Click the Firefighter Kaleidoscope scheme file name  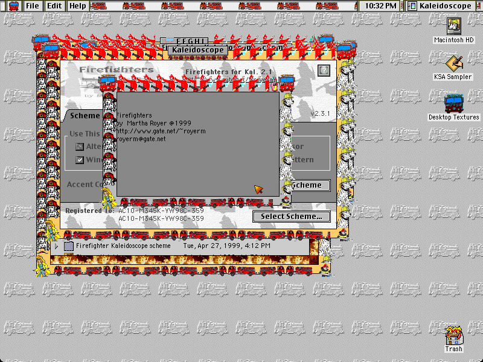tap(123, 246)
